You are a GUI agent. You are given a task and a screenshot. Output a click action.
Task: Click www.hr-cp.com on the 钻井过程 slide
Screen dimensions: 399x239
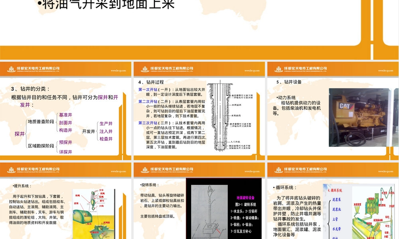coord(252,71)
